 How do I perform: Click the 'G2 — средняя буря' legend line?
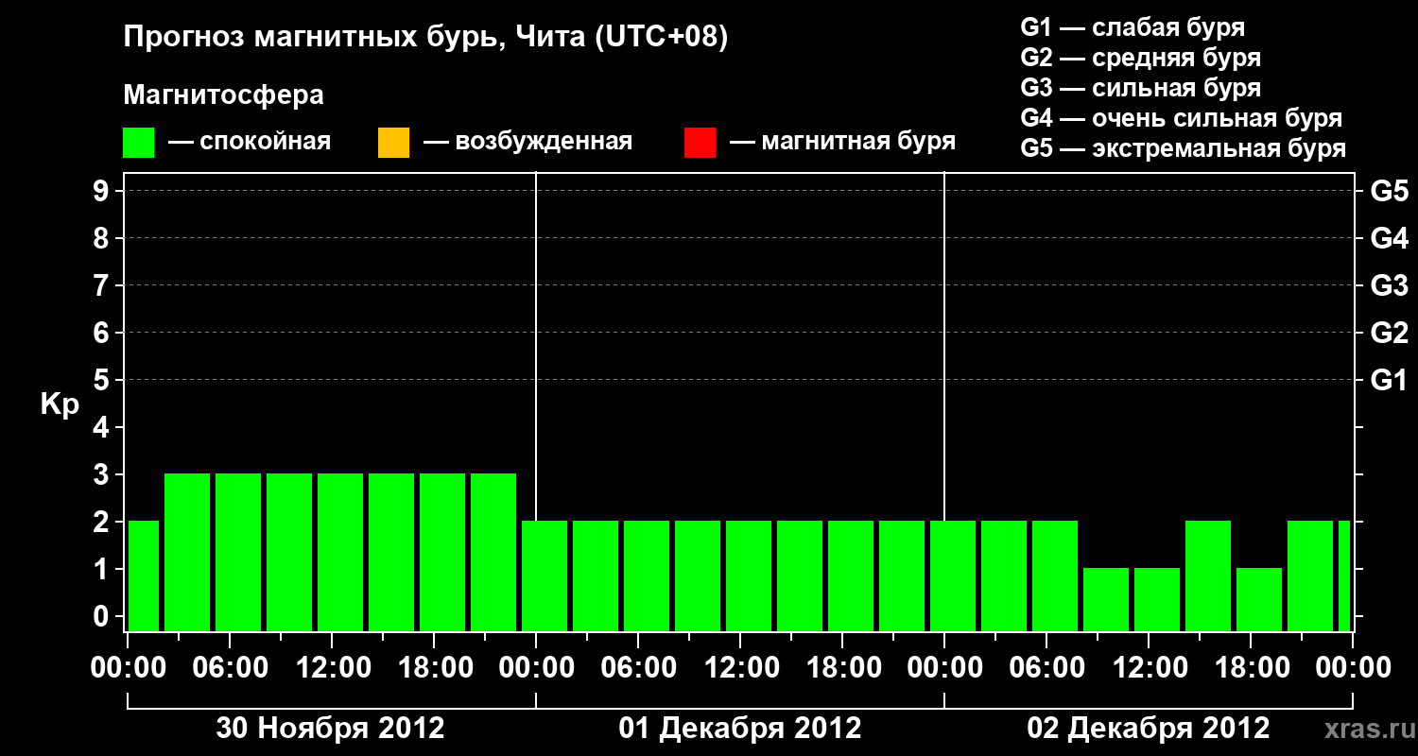(x=1140, y=58)
